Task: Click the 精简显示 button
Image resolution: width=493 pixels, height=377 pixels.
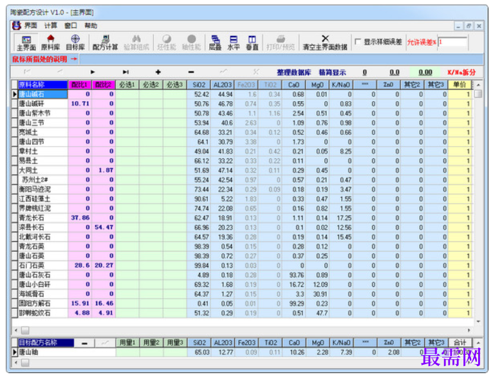Action: click(x=332, y=72)
